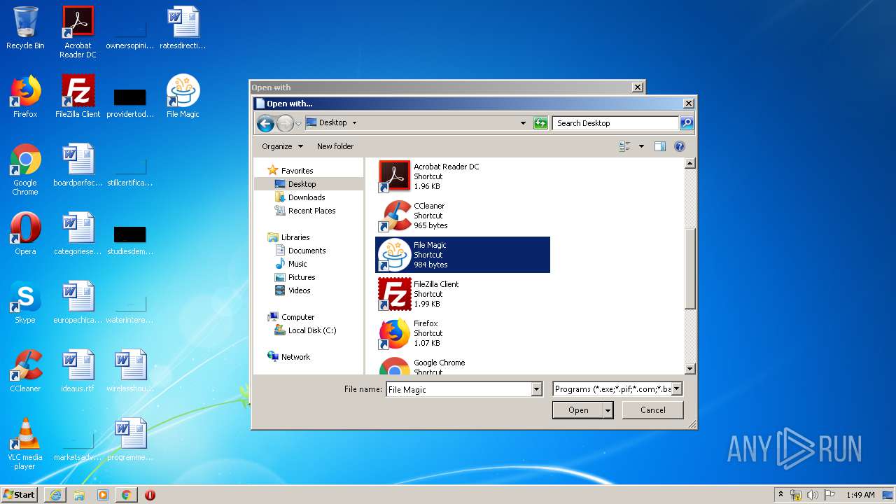
Task: Select the Firefox shortcut in the file list
Action: pos(463,333)
